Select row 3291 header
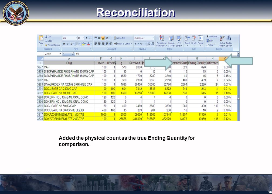 pyautogui.click(x=40, y=89)
